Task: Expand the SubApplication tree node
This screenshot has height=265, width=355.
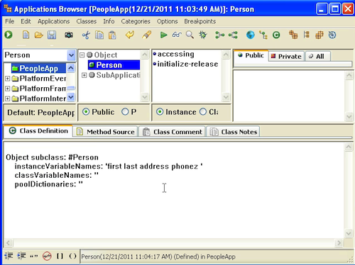Action: click(84, 75)
